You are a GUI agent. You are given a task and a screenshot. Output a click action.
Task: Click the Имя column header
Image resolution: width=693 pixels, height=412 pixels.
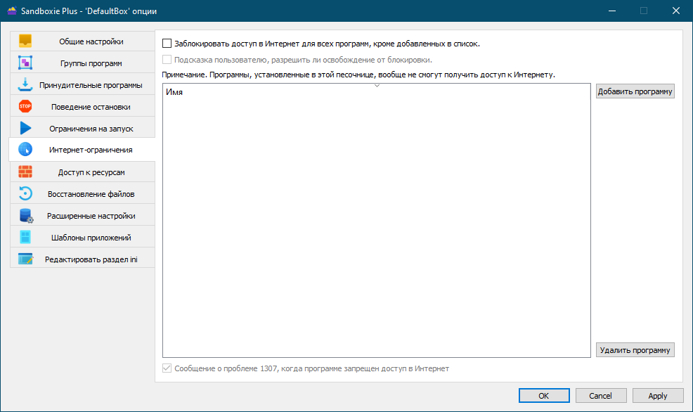(x=377, y=92)
